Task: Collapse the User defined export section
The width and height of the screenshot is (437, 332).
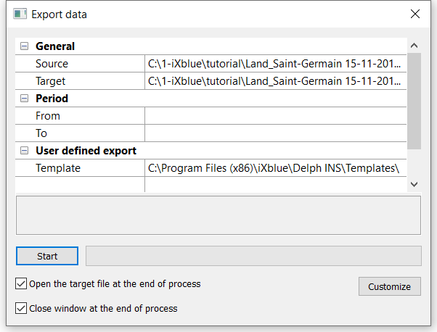Action: point(25,151)
